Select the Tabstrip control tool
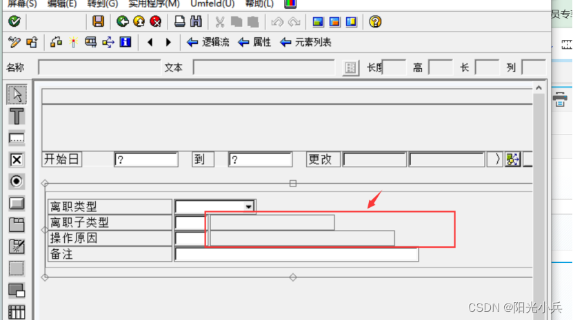 pyautogui.click(x=17, y=225)
